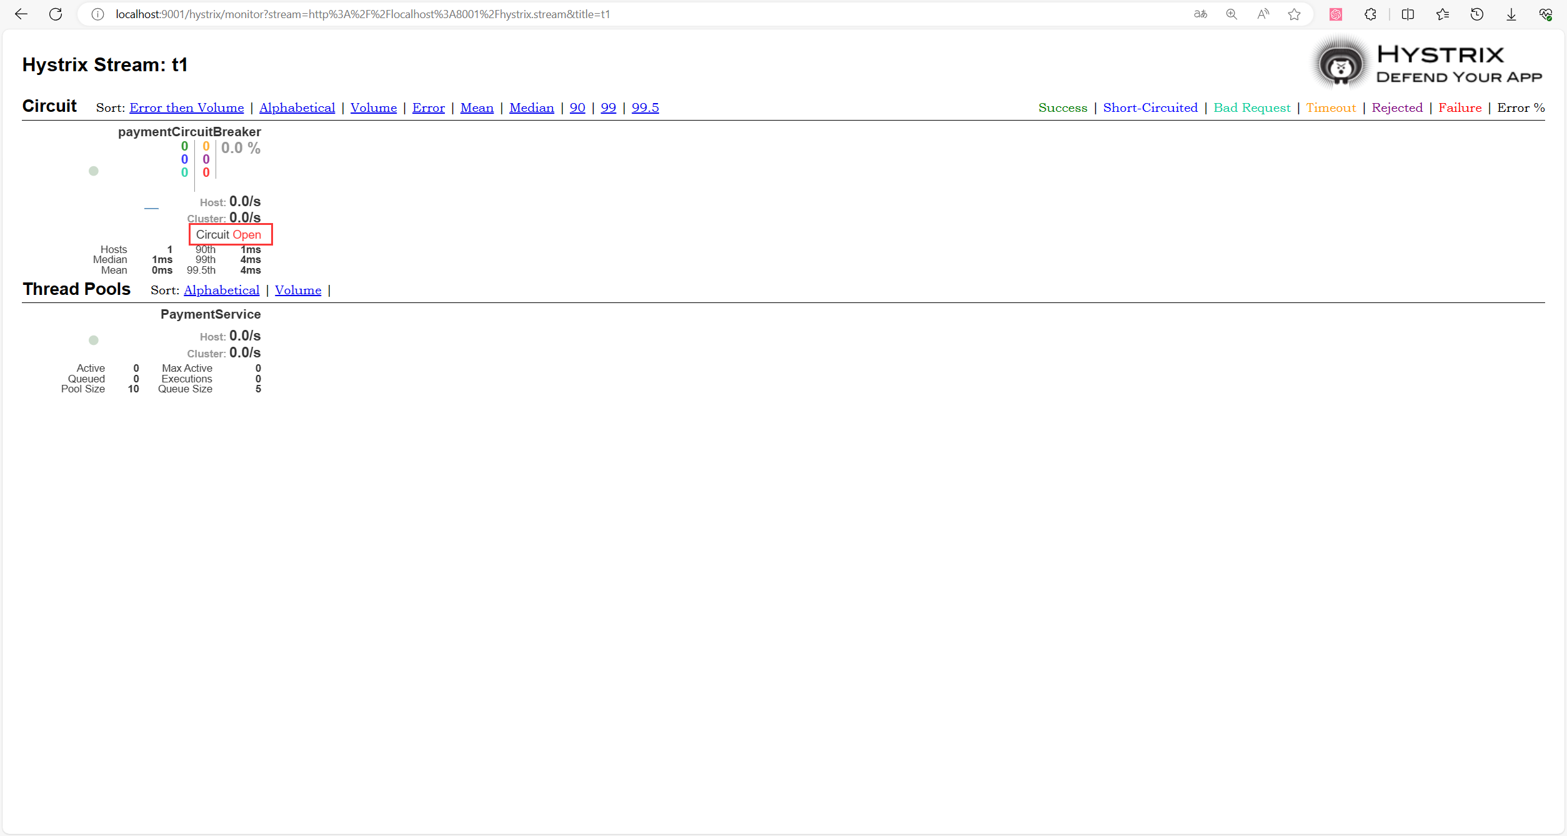This screenshot has width=1567, height=836.
Task: Click the Circuit section heading
Action: click(49, 106)
